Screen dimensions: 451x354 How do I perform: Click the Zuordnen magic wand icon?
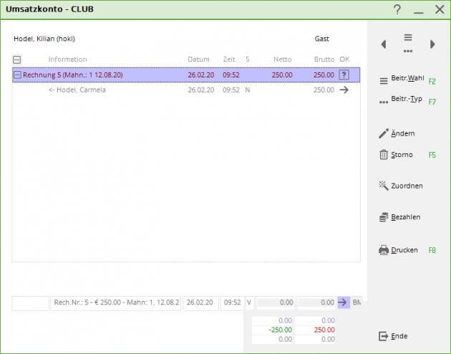click(384, 186)
